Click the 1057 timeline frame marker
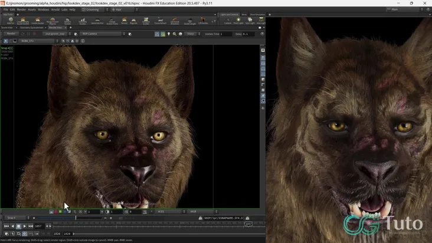 pyautogui.click(x=248, y=224)
